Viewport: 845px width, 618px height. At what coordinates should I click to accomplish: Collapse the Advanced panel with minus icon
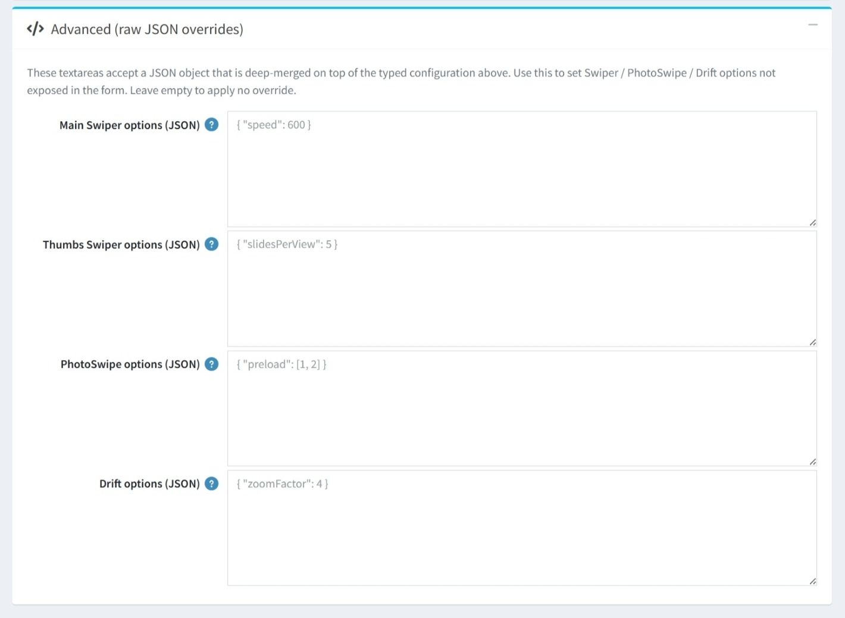(813, 25)
